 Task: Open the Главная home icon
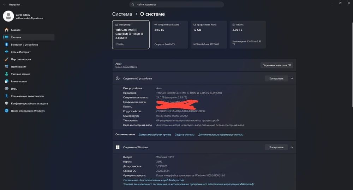tap(6, 30)
